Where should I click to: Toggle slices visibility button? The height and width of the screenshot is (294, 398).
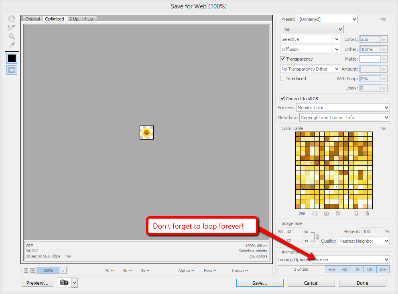click(x=12, y=70)
